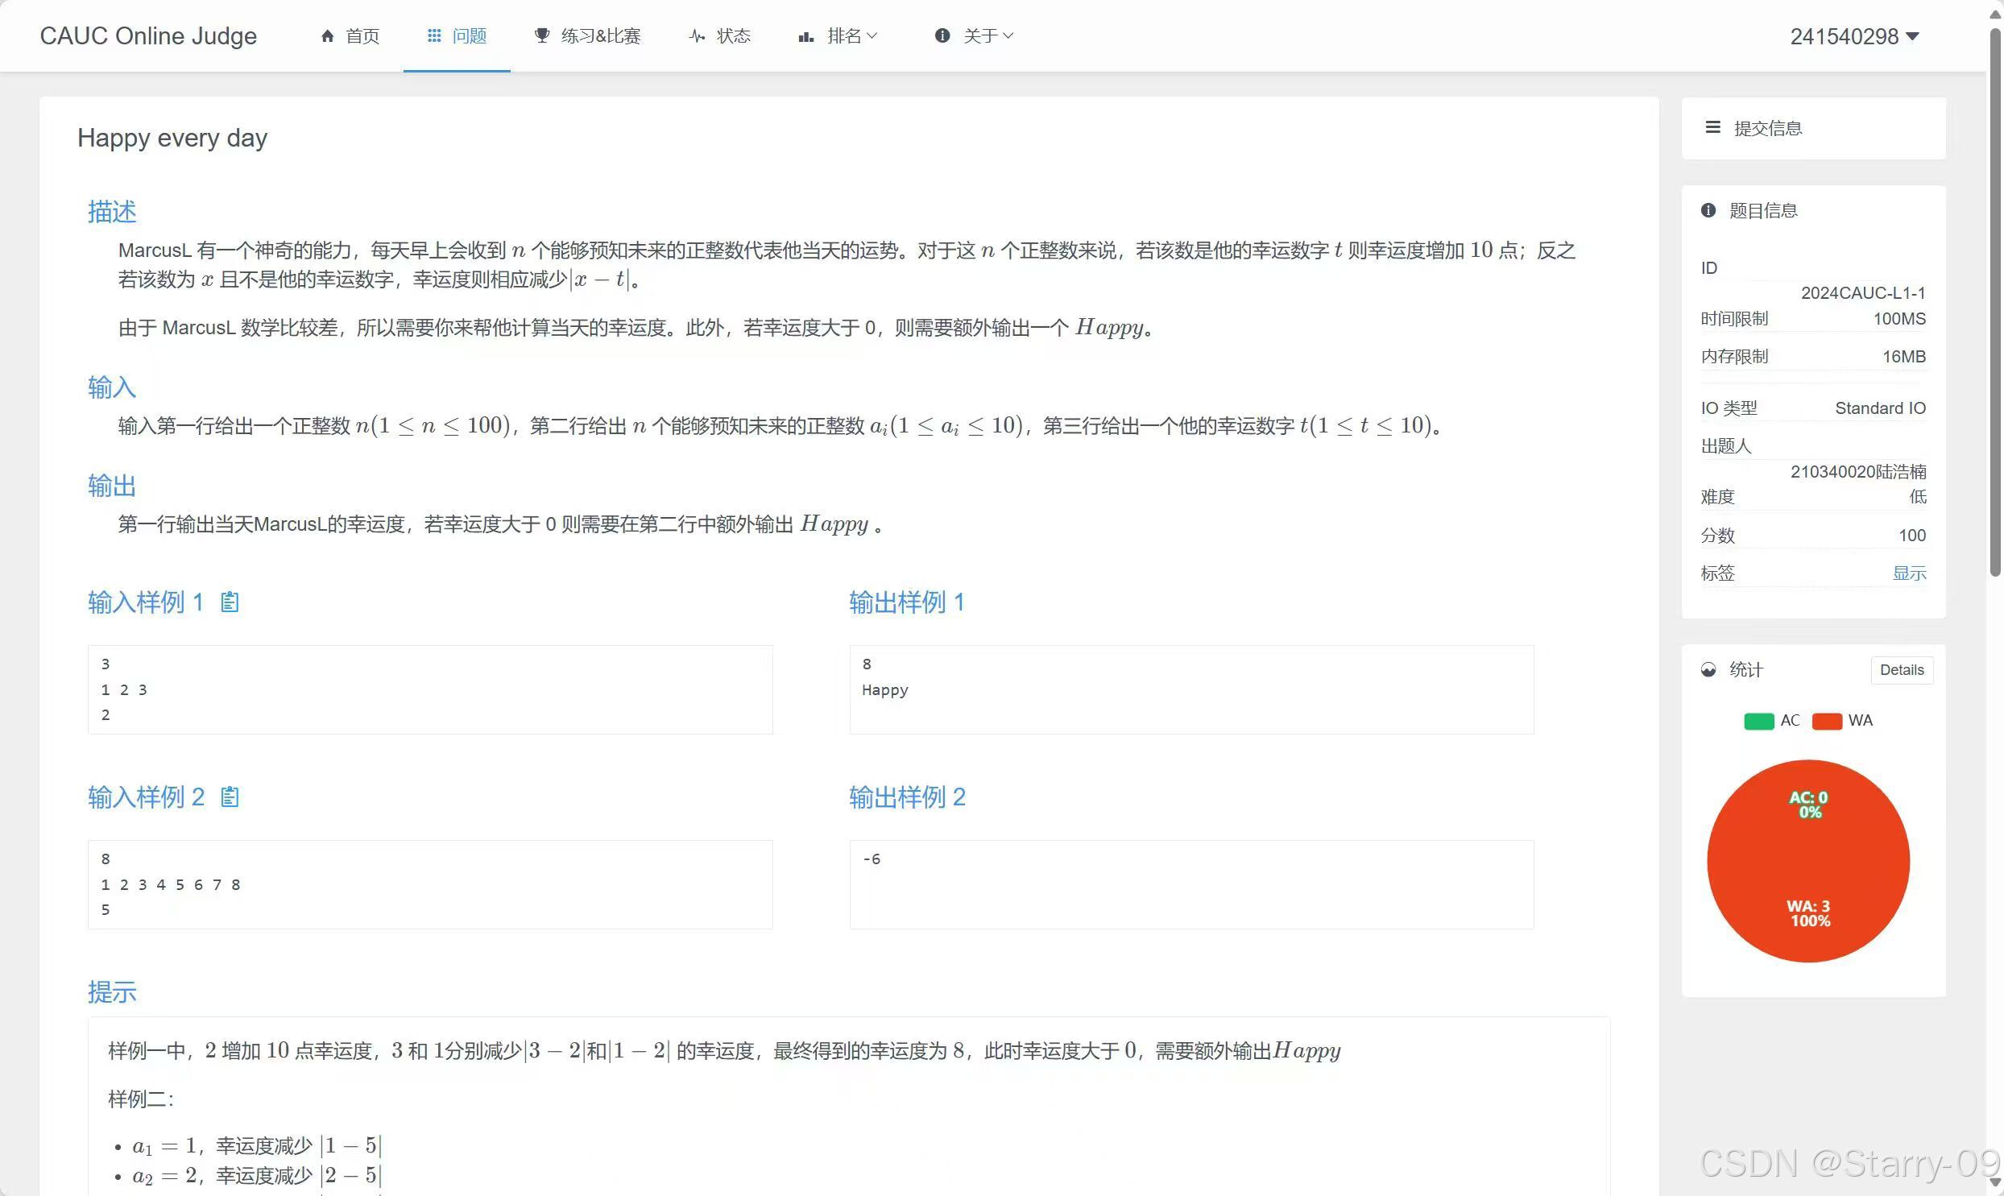The image size is (2004, 1196).
Task: Open statistics Details button
Action: tap(1901, 671)
